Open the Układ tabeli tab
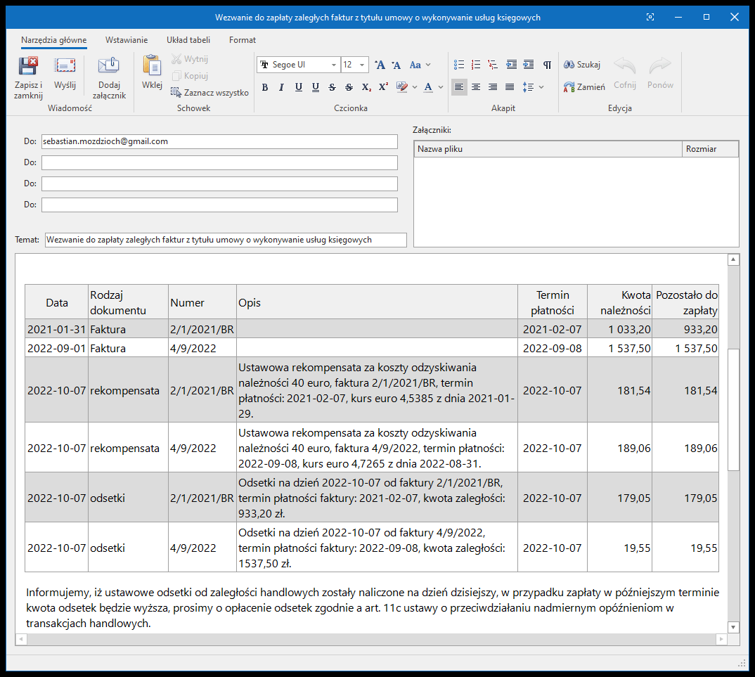This screenshot has width=755, height=677. pyautogui.click(x=188, y=40)
